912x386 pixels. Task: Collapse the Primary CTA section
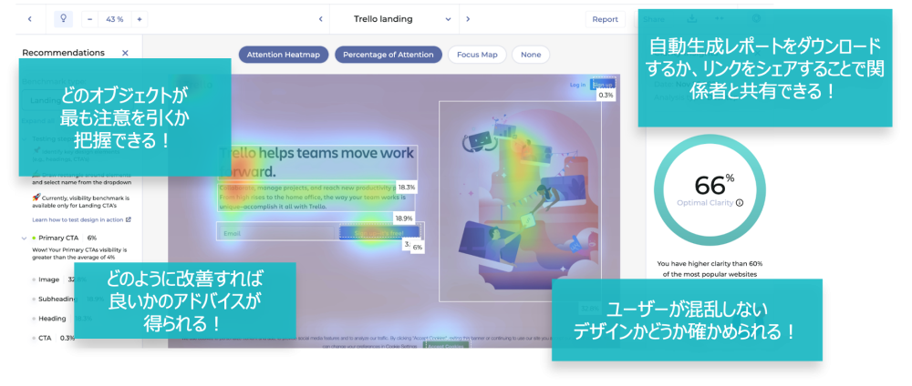pyautogui.click(x=23, y=238)
